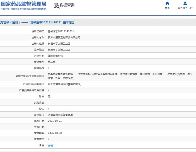Click the 适用范围/预期用途 label
Image resolution: width=196 pixels, height=152 pixels.
click(x=34, y=84)
